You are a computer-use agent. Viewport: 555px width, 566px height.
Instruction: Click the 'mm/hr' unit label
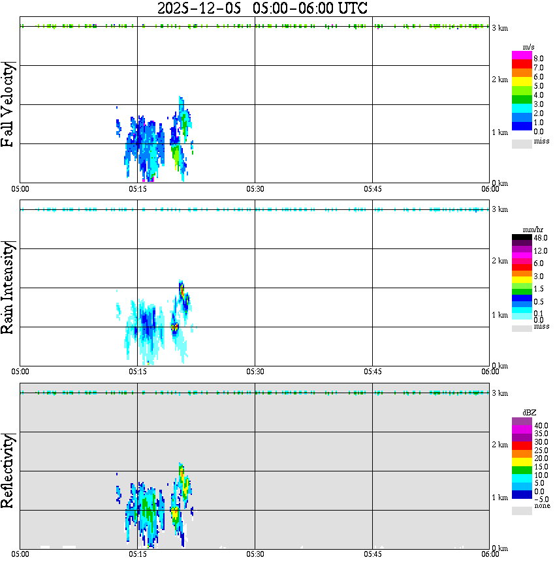pyautogui.click(x=533, y=230)
